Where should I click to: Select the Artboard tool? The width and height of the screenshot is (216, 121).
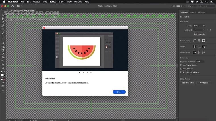[x=3, y=65]
